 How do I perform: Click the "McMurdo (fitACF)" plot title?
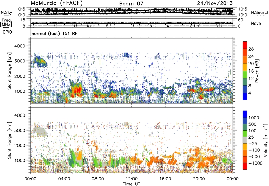pos(56,3)
